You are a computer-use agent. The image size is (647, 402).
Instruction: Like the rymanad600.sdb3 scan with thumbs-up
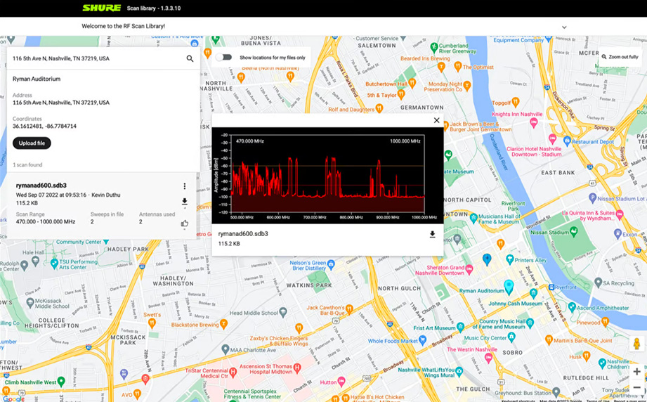point(185,223)
